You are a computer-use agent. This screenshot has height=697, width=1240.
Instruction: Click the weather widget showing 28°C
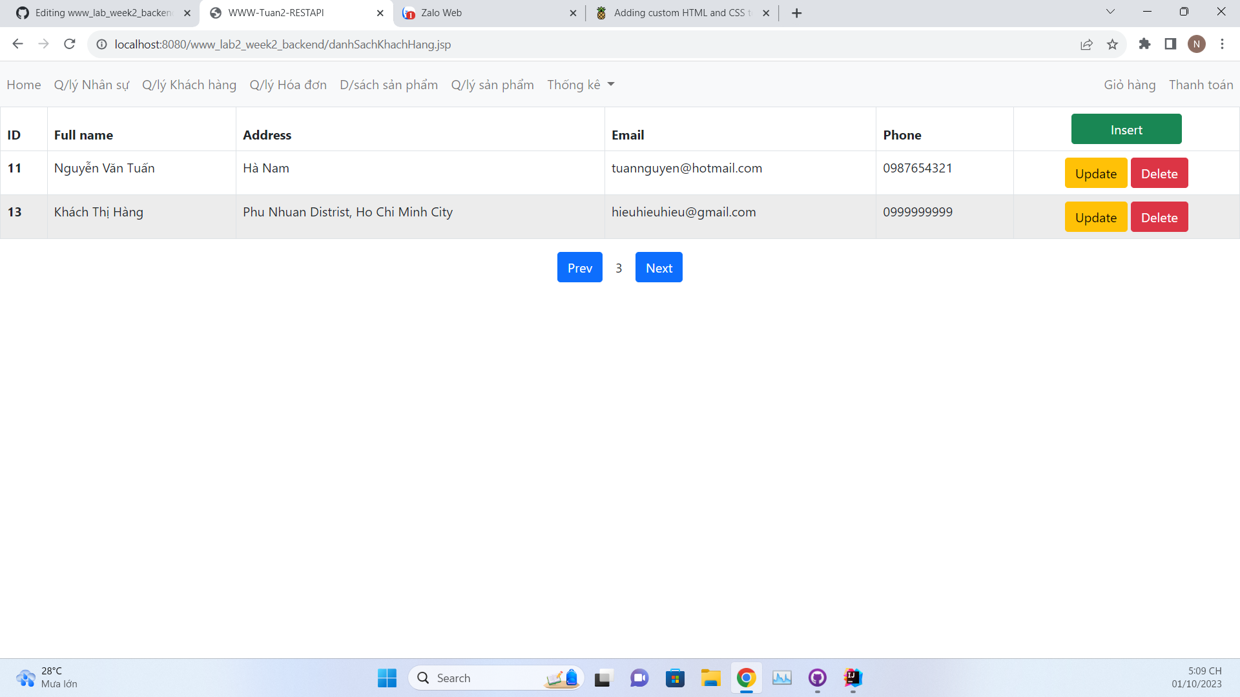tap(45, 678)
